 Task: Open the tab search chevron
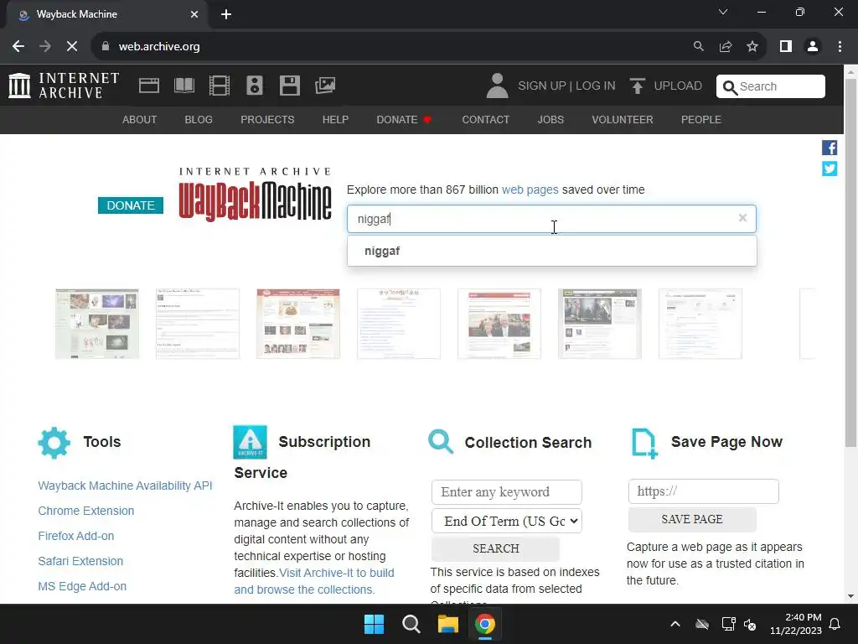[x=723, y=12]
